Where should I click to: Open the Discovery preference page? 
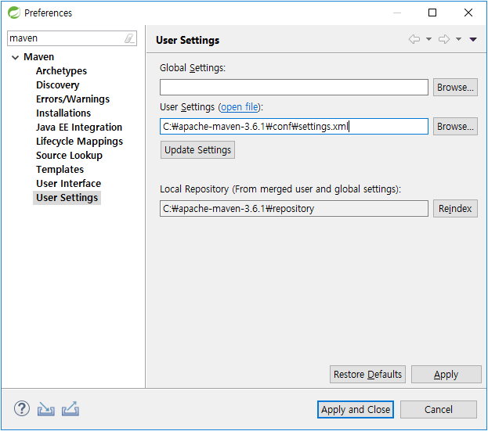coord(58,85)
